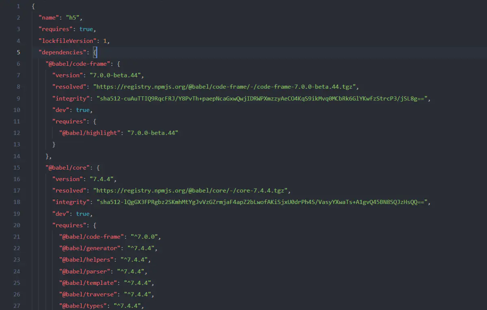Click line number 9 in the gutter
Screen dimensions: 487x310
[x=18, y=99]
